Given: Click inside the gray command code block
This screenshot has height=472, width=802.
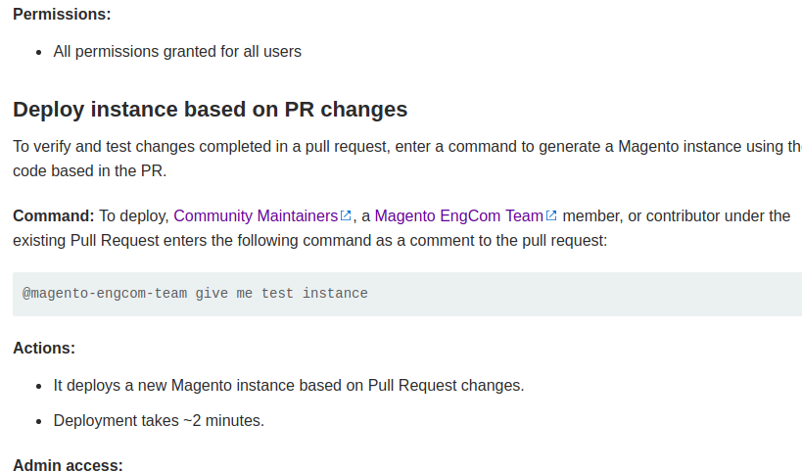Looking at the screenshot, I should pyautogui.click(x=407, y=294).
